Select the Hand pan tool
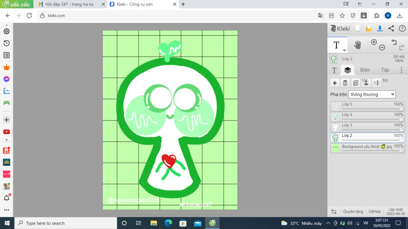This screenshot has width=408, height=229. [x=357, y=45]
